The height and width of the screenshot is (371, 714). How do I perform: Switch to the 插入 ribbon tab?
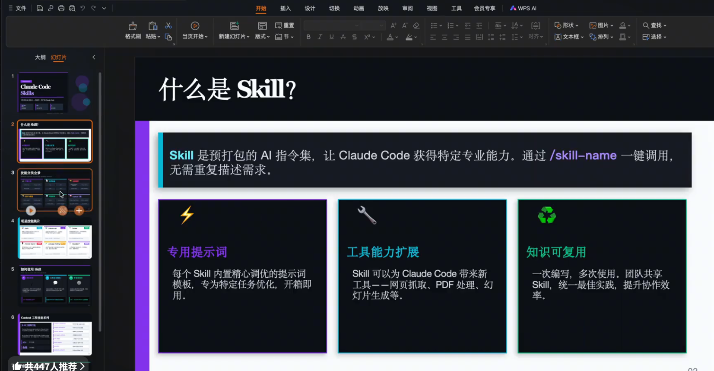coord(286,8)
